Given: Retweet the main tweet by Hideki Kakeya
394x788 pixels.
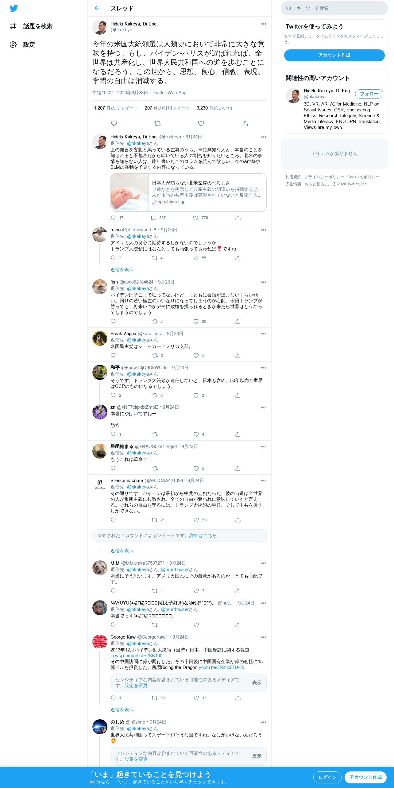Looking at the screenshot, I should [x=157, y=123].
